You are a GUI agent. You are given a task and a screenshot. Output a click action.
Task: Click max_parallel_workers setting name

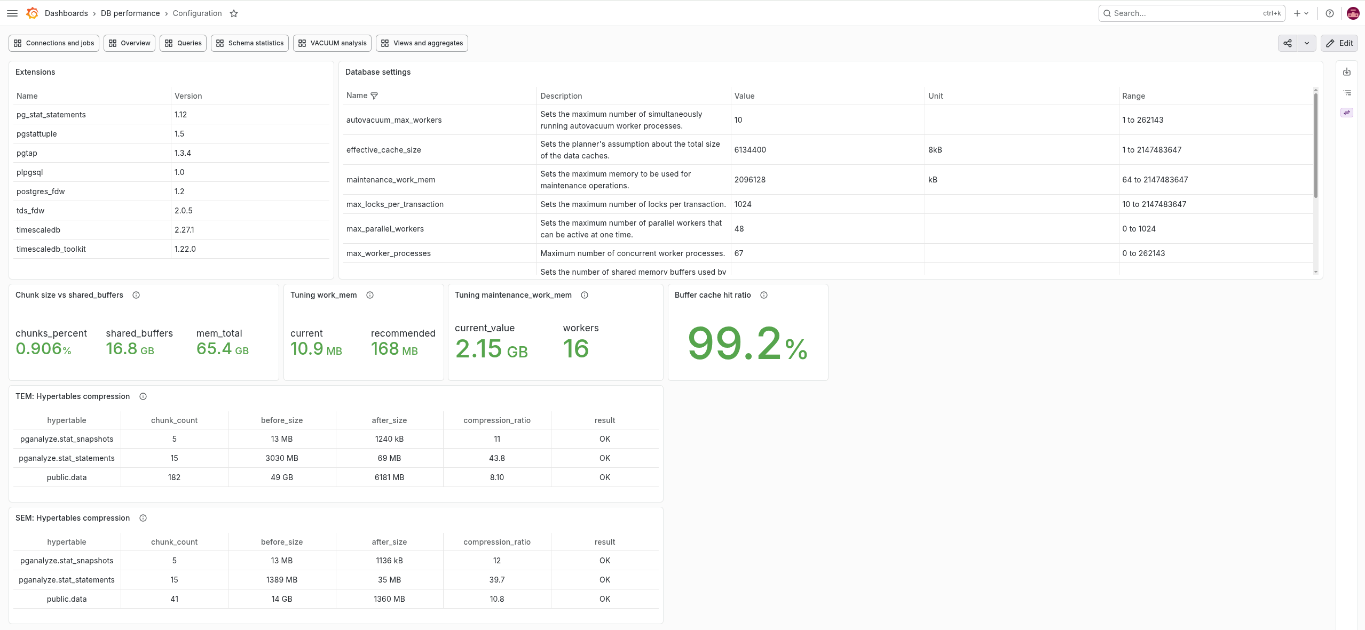[x=385, y=229]
